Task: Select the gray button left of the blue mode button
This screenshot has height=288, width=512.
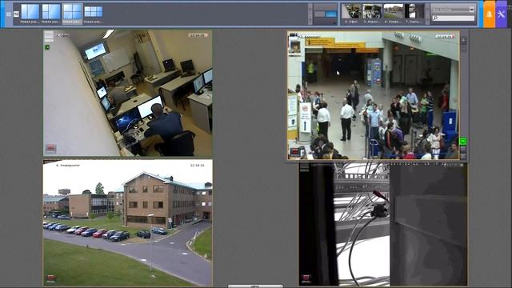Action: coord(319,14)
